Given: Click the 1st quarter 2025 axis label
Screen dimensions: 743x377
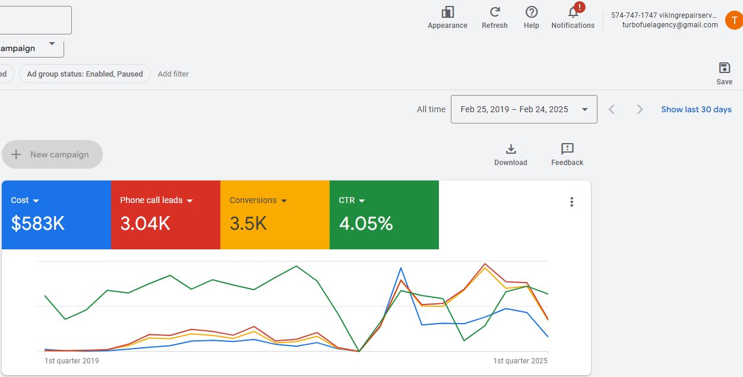Looking at the screenshot, I should 520,361.
